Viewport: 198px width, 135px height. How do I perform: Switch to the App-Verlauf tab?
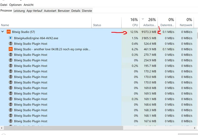(x=34, y=11)
